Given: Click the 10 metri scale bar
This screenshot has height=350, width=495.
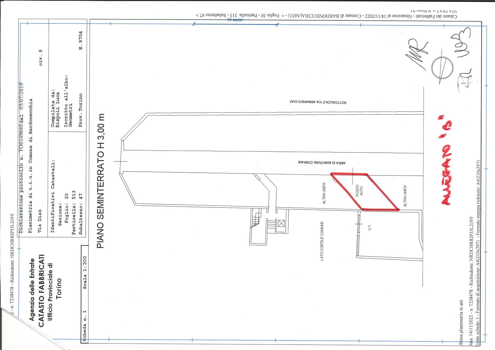Looking at the screenshot, I should [x=235, y=22].
